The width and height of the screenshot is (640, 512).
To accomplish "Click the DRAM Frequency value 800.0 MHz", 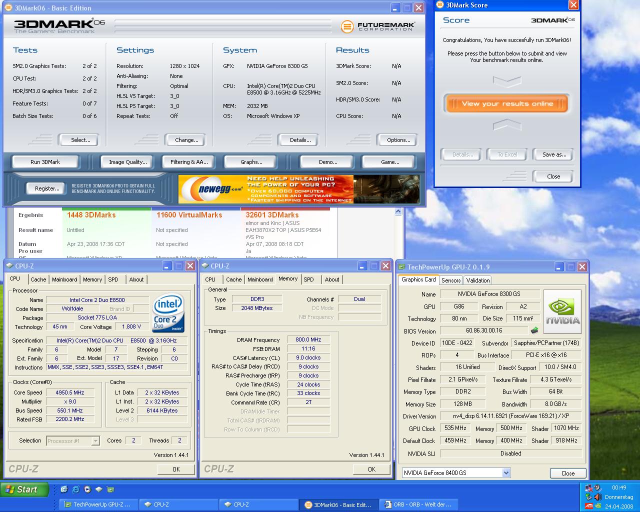I will pos(308,339).
